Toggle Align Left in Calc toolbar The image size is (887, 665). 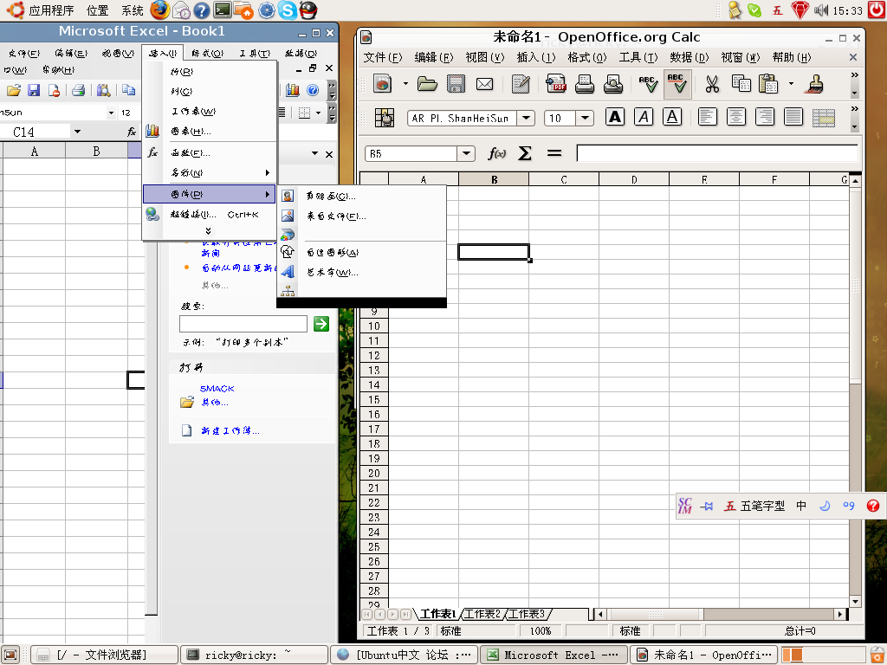(707, 117)
